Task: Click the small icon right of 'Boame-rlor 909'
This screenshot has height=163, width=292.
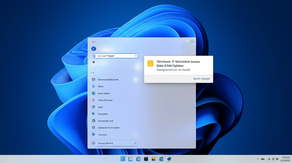Action: (x=135, y=143)
